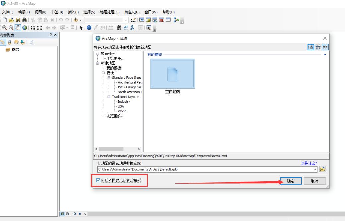
Task: Open the 插入(I) menu
Action: [73, 12]
